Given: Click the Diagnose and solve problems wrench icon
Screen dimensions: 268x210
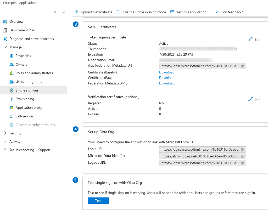Looking at the screenshot, I should [5, 39].
